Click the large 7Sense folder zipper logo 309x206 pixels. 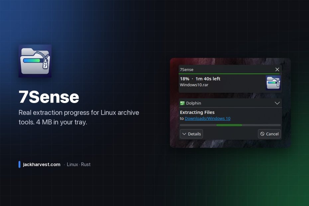[35, 61]
